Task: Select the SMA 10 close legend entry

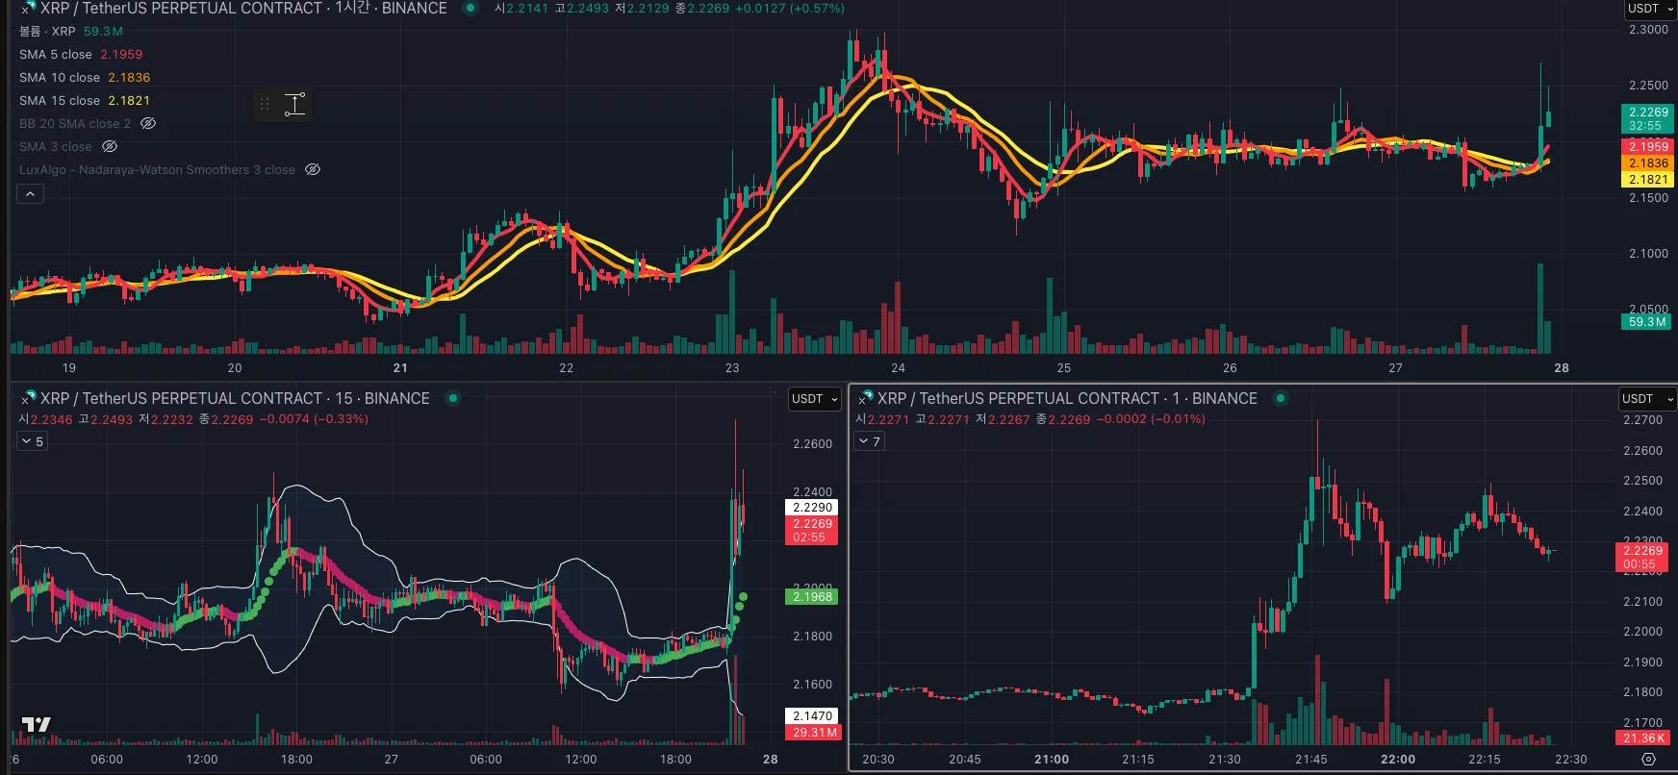Action: pos(85,78)
